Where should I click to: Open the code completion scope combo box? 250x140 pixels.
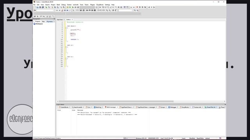point(45,10)
